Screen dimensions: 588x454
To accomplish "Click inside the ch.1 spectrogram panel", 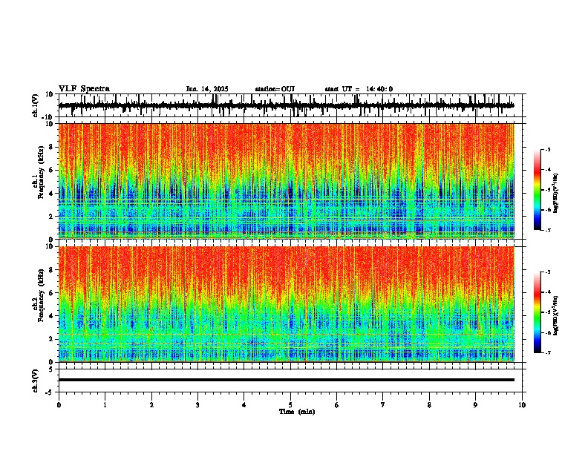I will click(287, 181).
